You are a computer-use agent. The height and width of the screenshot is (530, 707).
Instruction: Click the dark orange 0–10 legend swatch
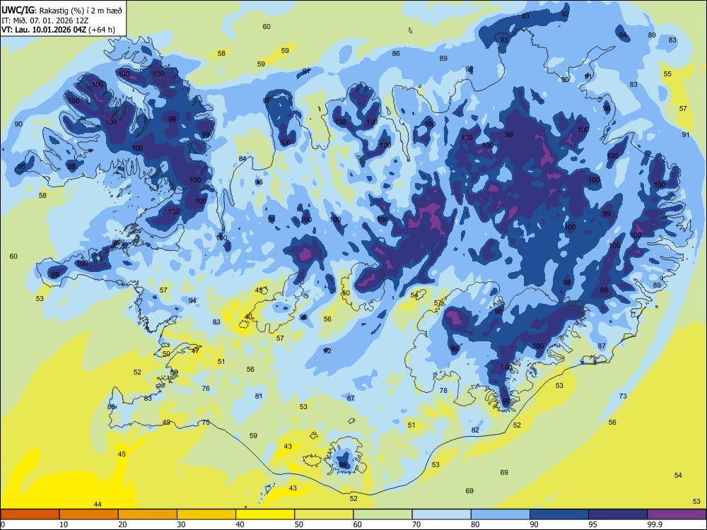coord(30,514)
